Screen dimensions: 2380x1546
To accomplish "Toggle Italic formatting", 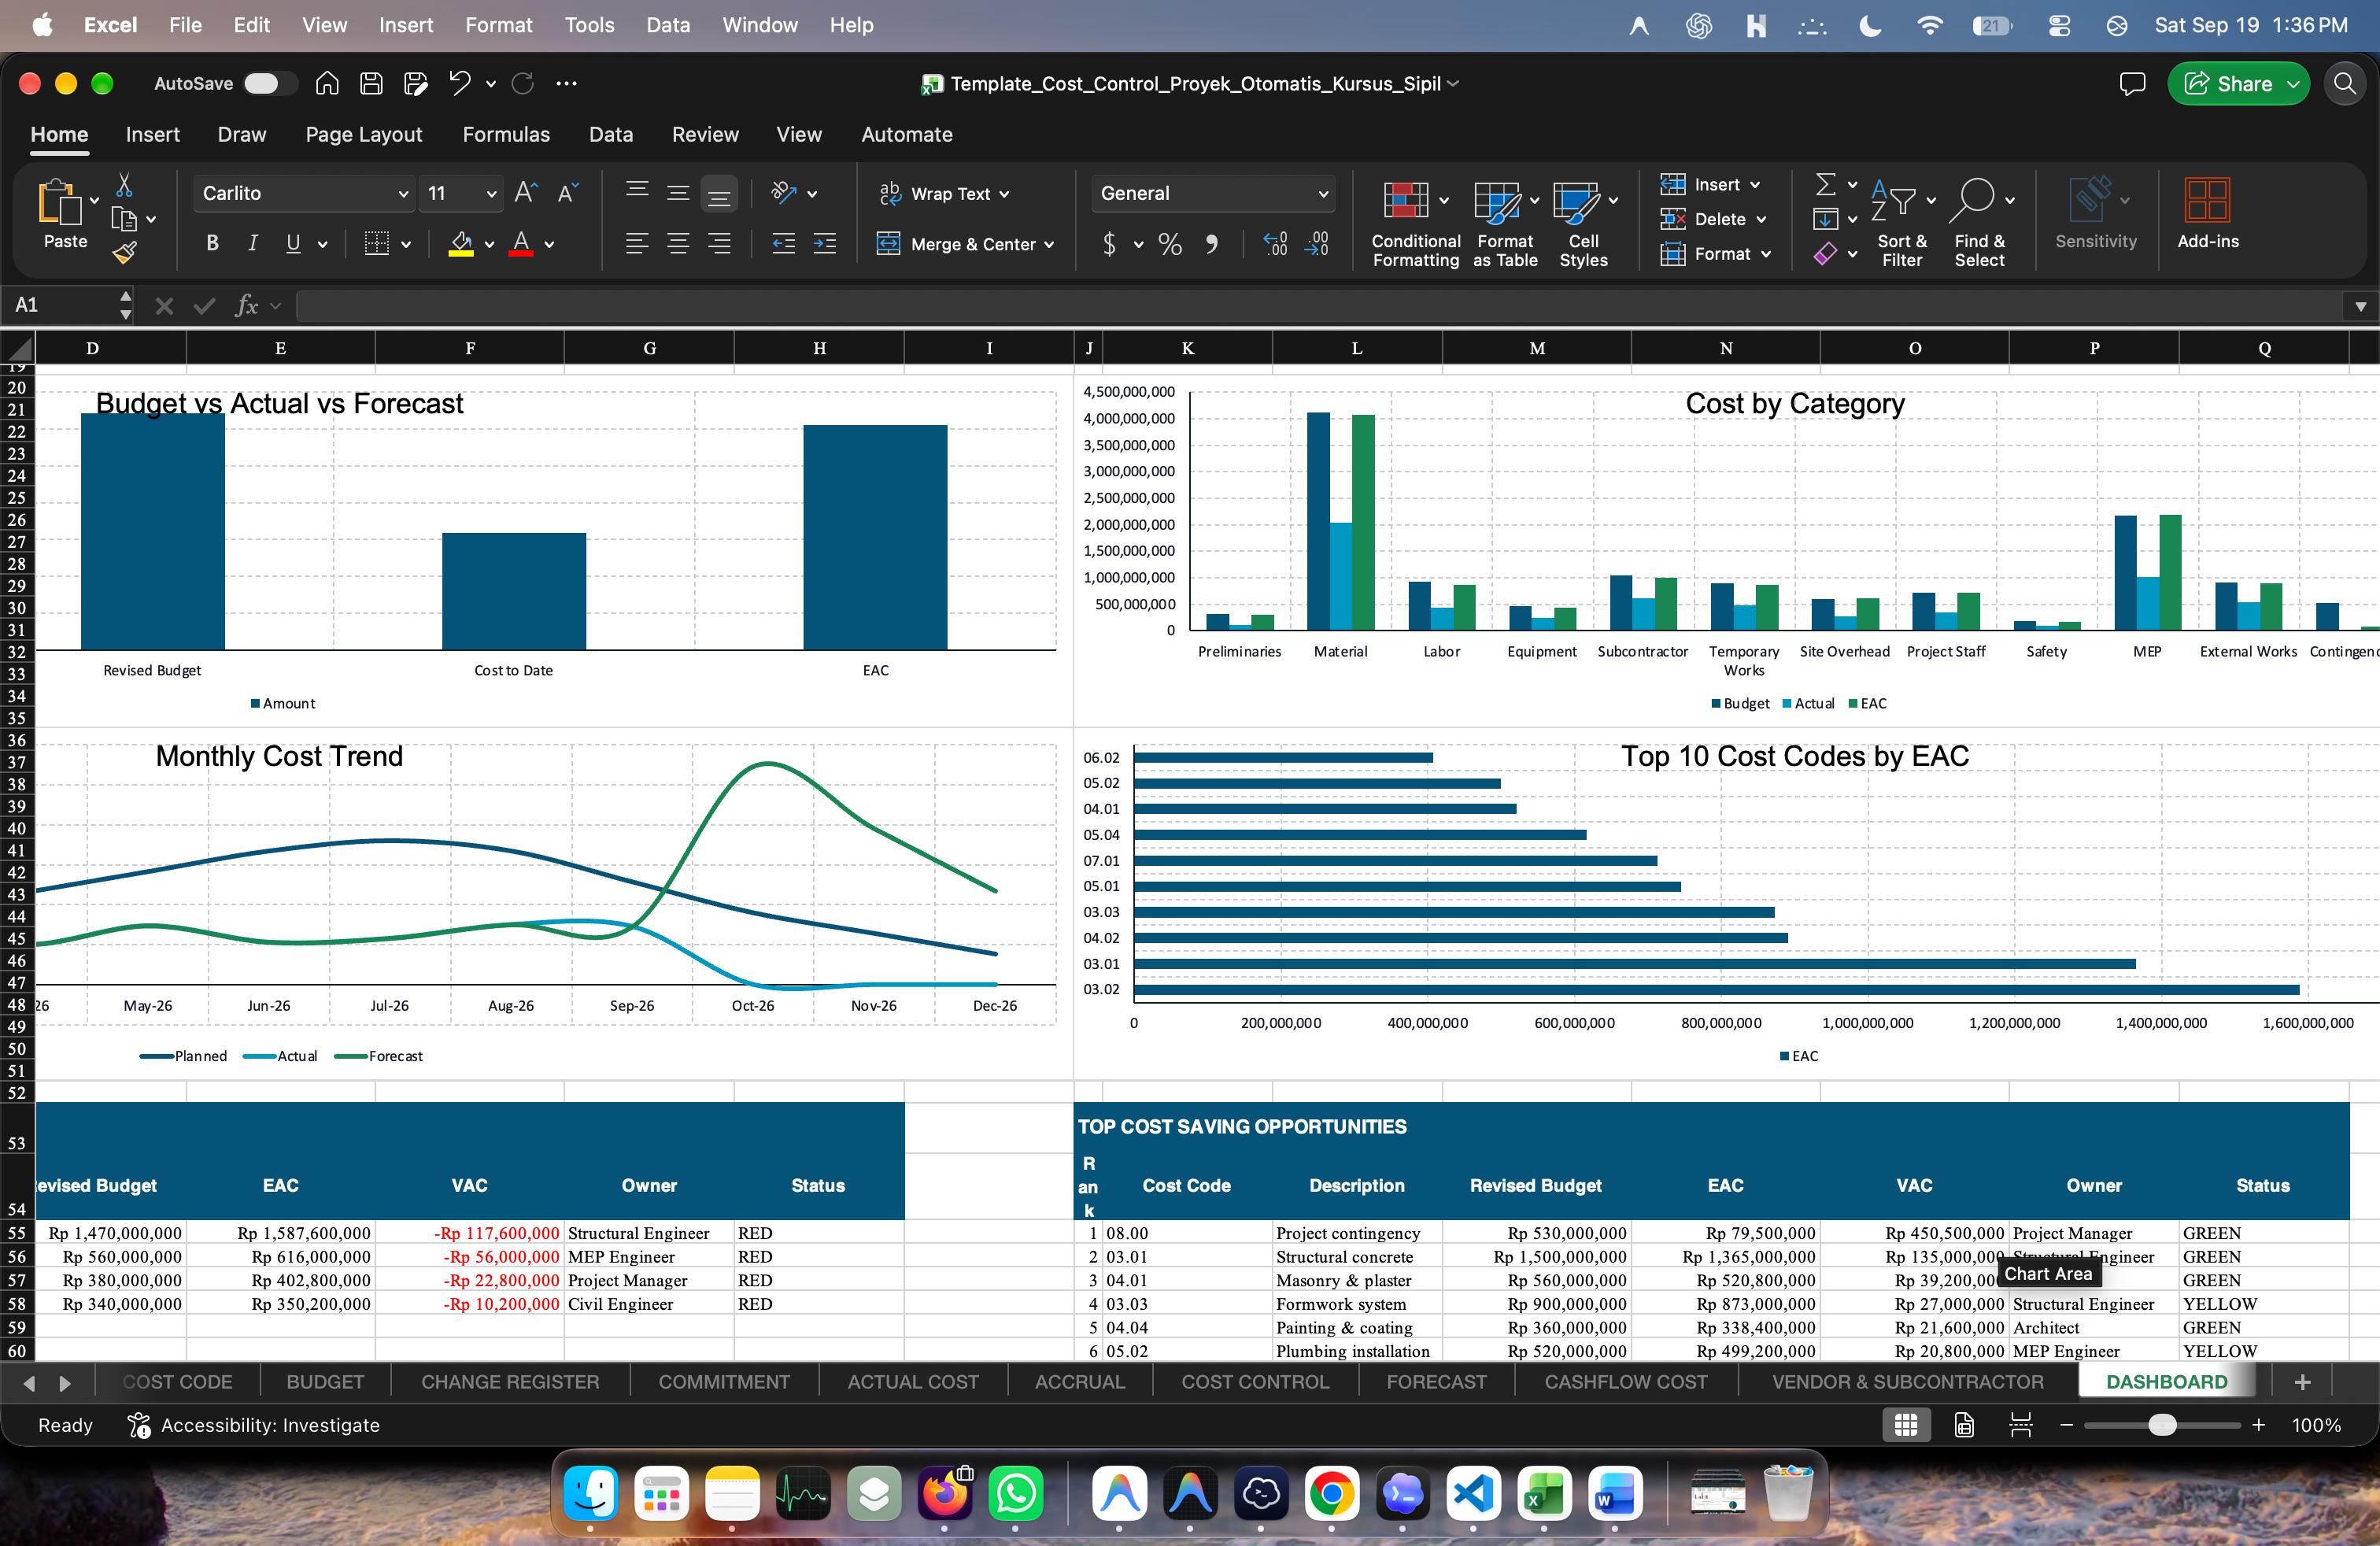I will click(x=253, y=243).
